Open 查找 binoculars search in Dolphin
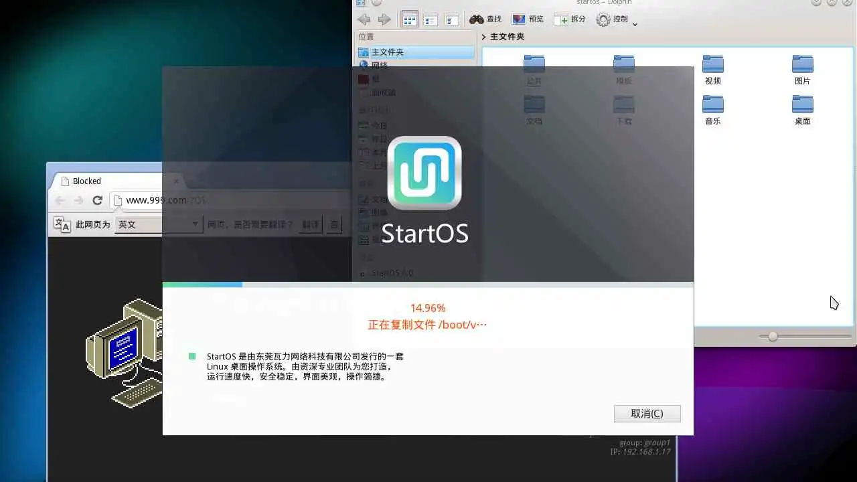Viewport: 857px width, 482px height. pos(485,19)
